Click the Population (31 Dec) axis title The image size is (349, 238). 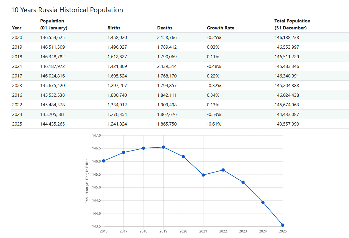[87, 181]
